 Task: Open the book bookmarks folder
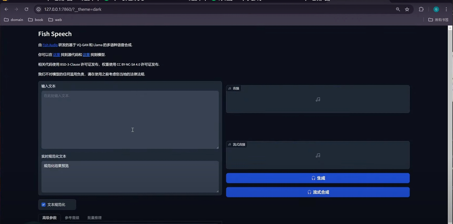(36, 20)
